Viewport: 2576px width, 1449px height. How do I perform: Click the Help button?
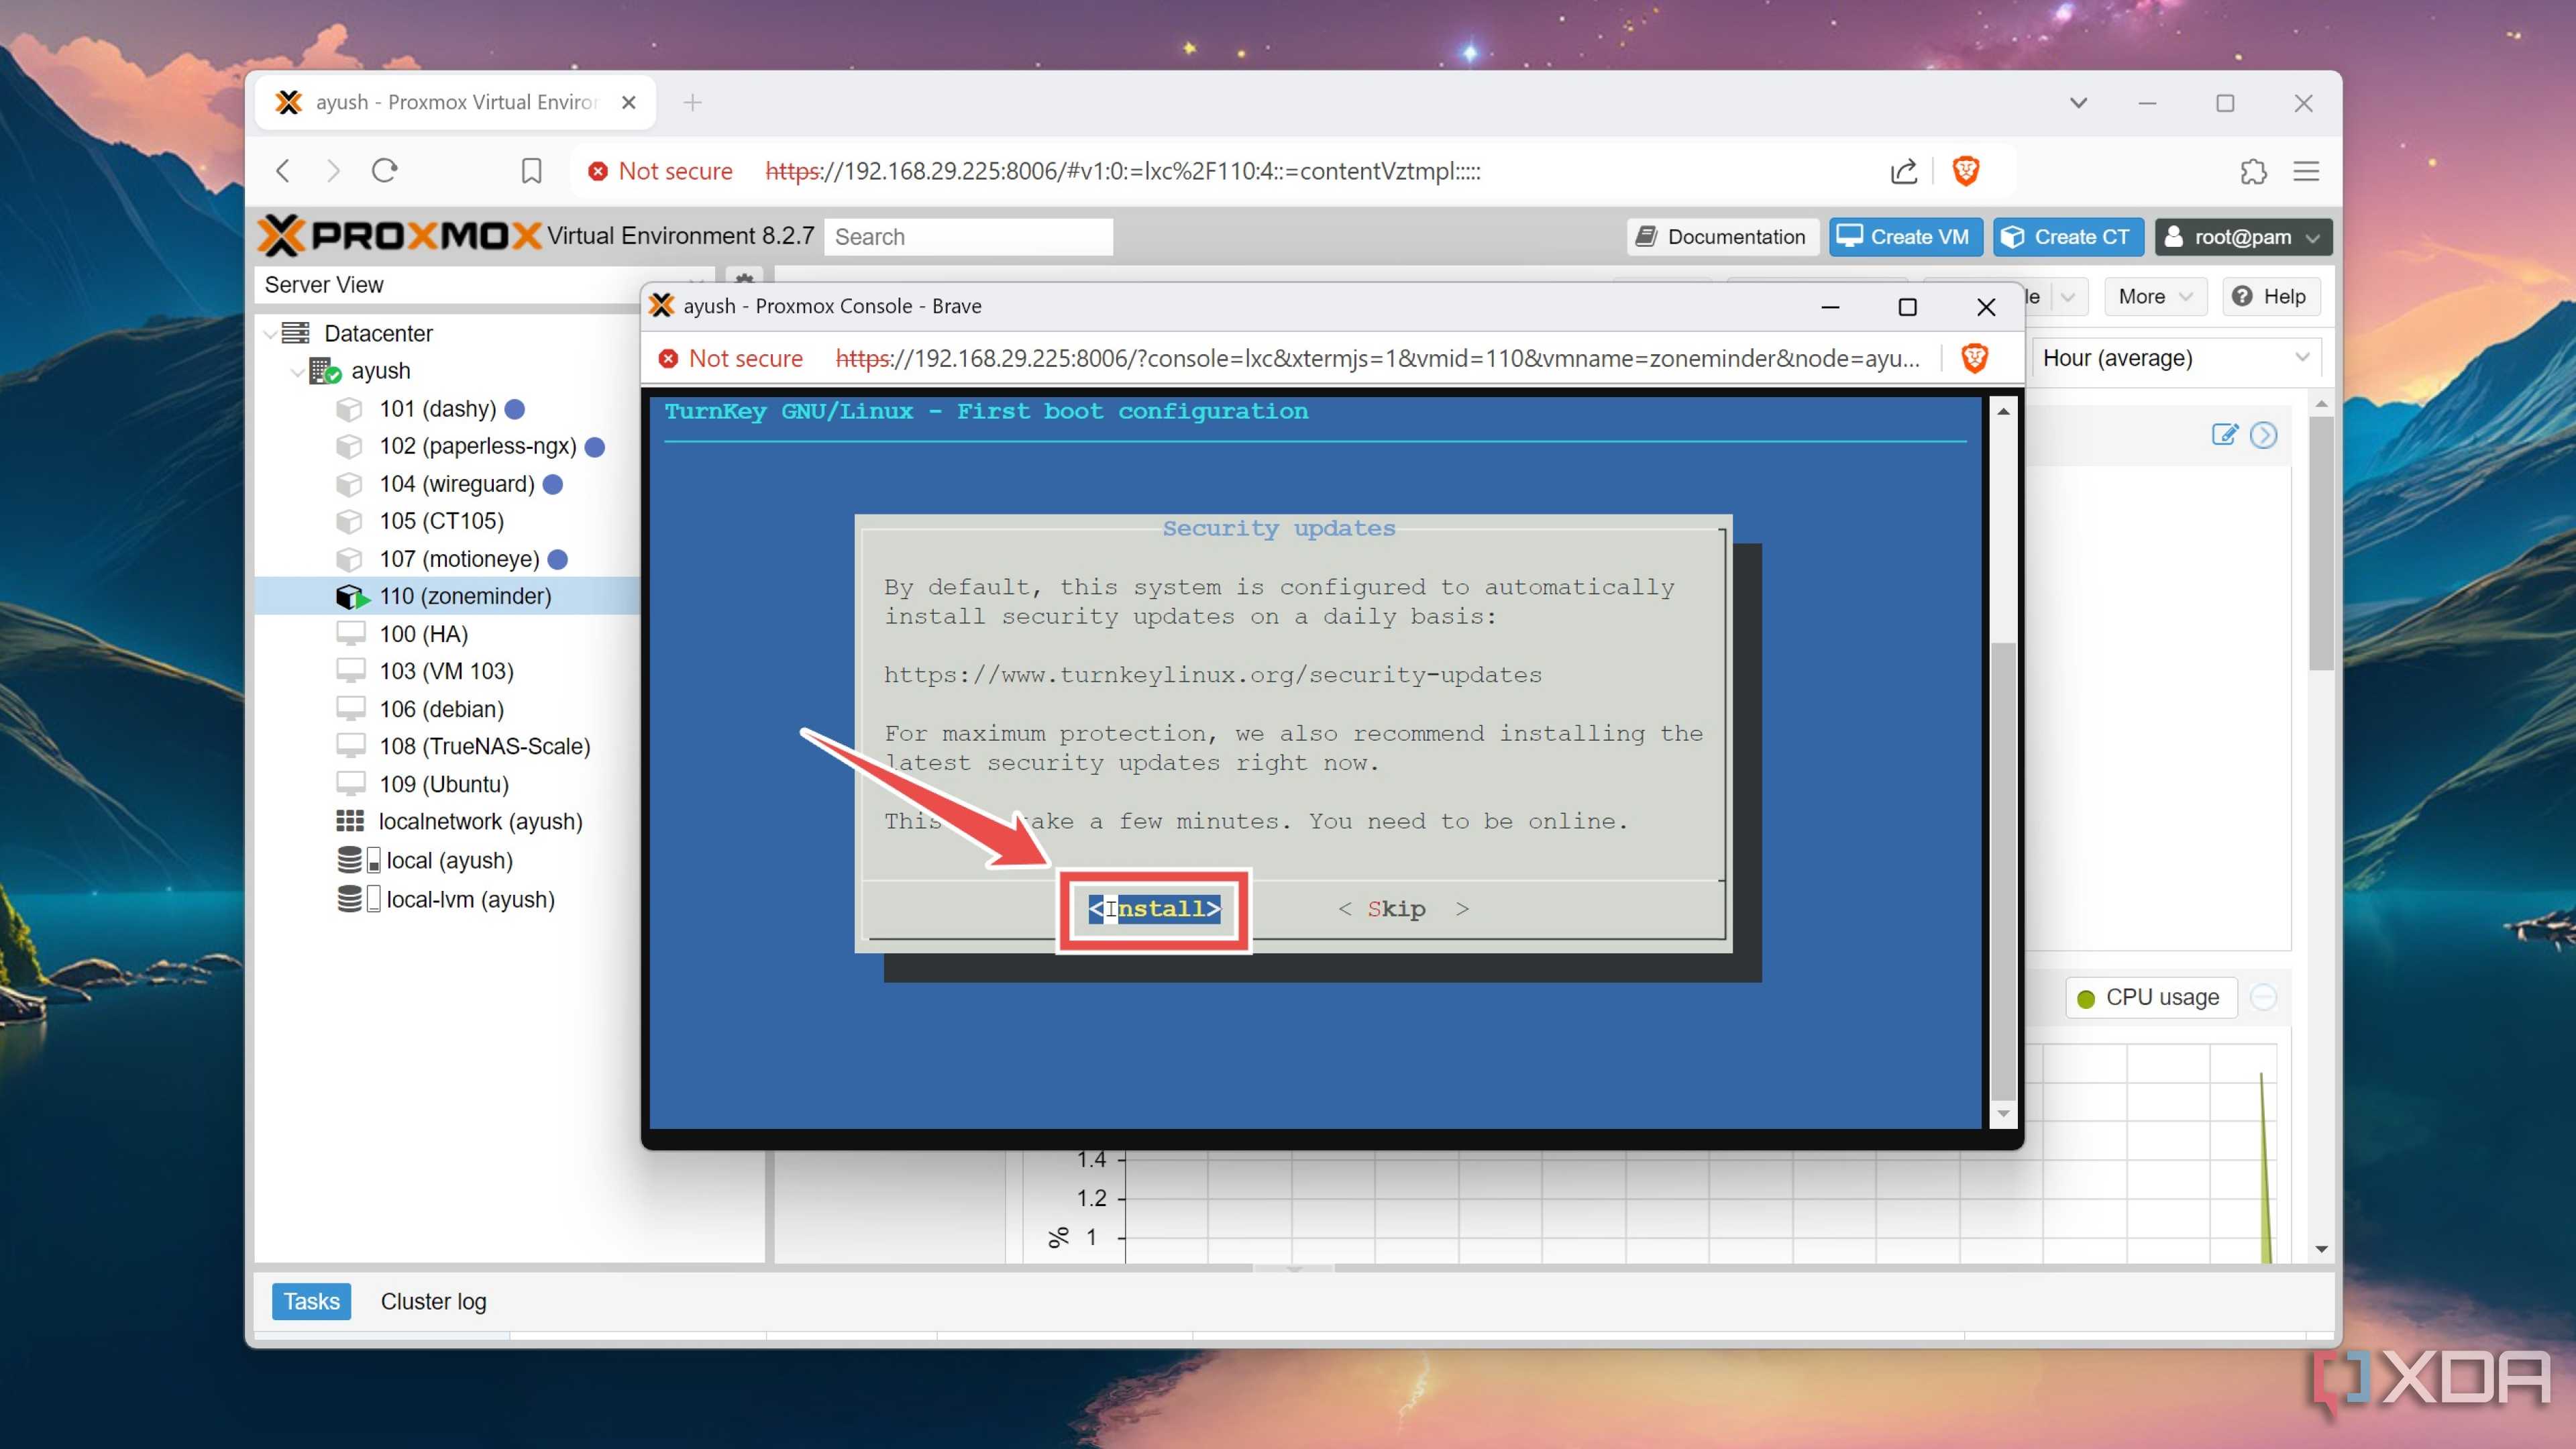coord(2270,296)
